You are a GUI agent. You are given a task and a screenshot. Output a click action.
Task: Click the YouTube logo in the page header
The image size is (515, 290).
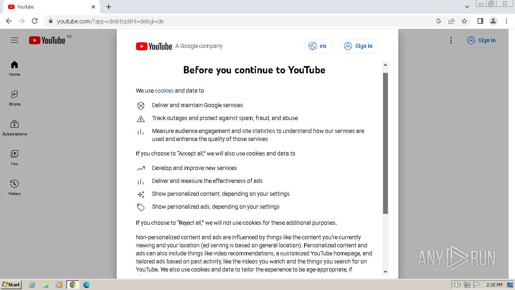coord(47,40)
